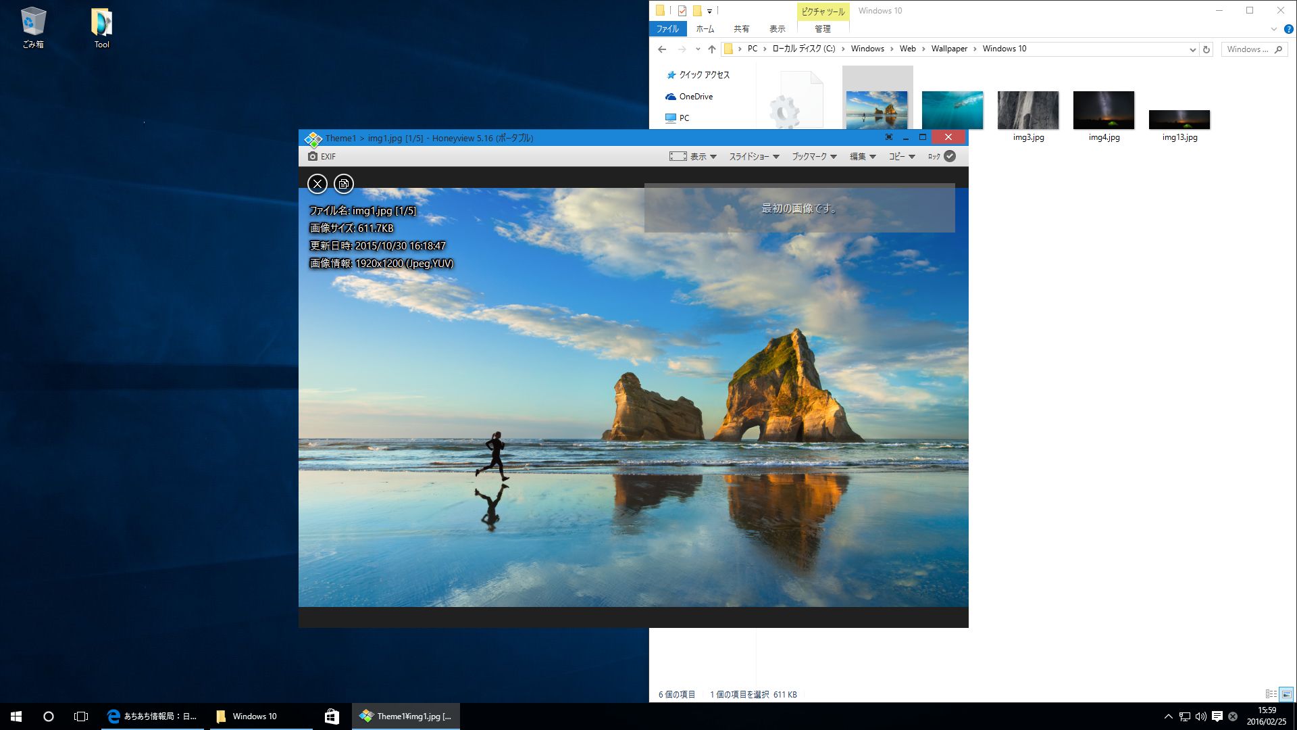The width and height of the screenshot is (1297, 730).
Task: Open the Tool folder on desktop
Action: coord(101,28)
